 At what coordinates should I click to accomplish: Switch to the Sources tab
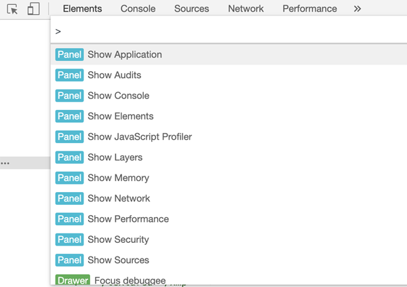tap(191, 9)
